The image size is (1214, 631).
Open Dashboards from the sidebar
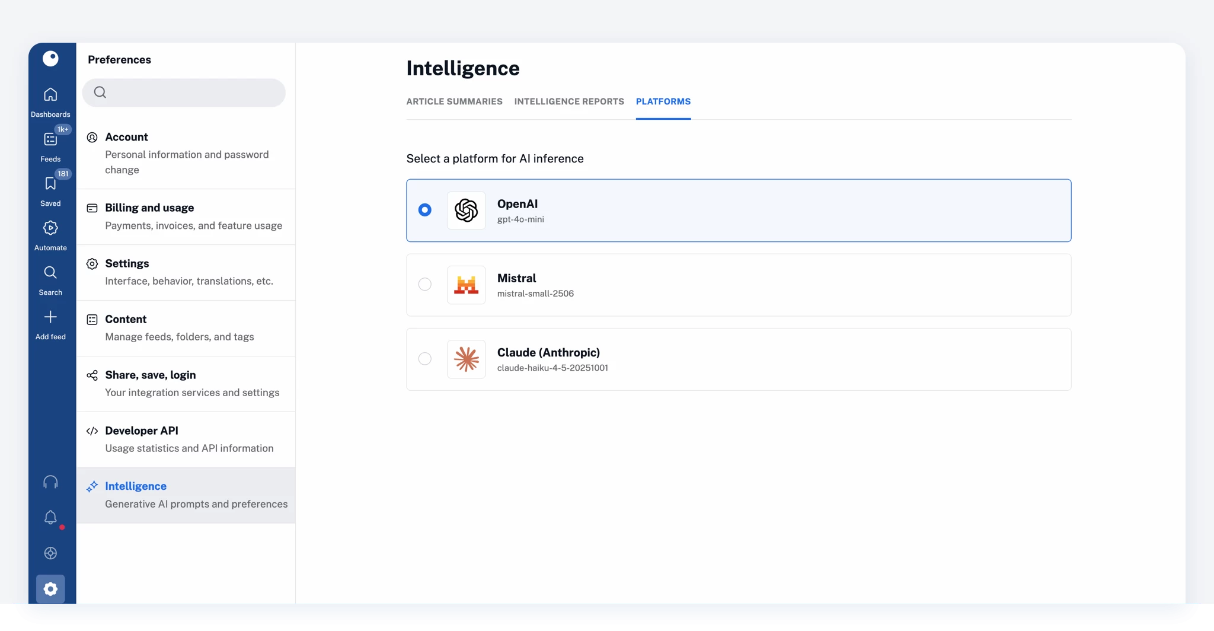pyautogui.click(x=50, y=95)
